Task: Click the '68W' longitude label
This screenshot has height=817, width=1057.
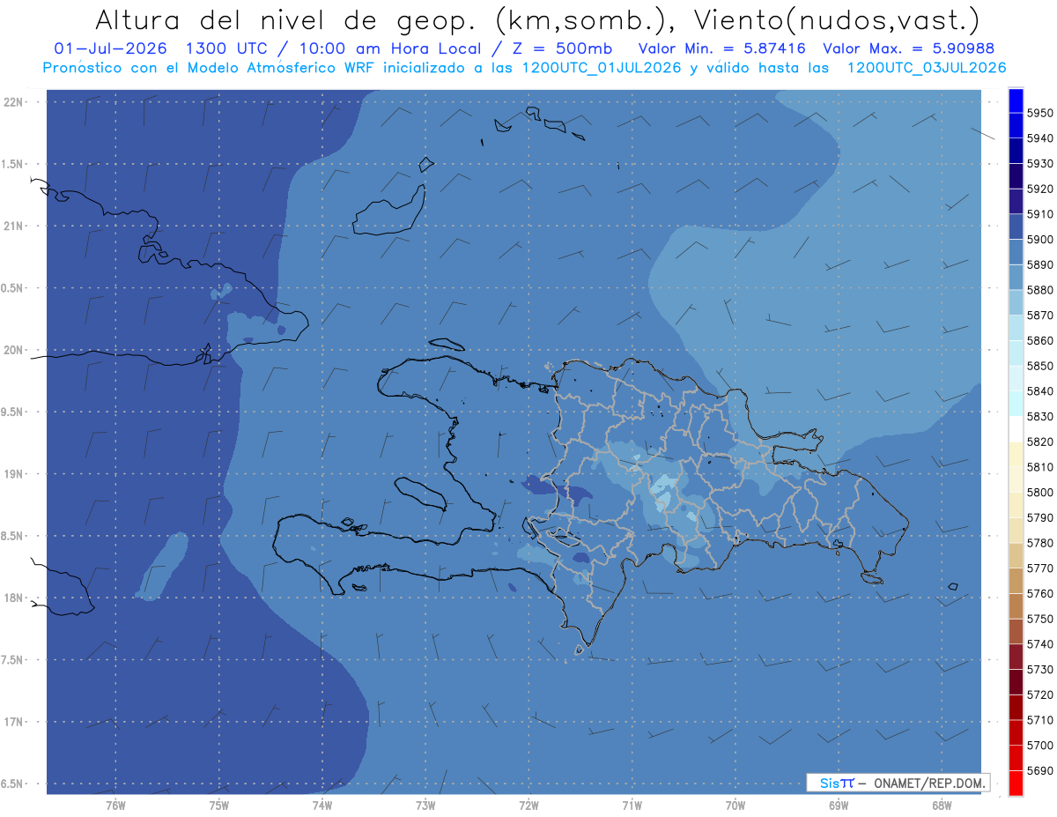Action: point(942,805)
